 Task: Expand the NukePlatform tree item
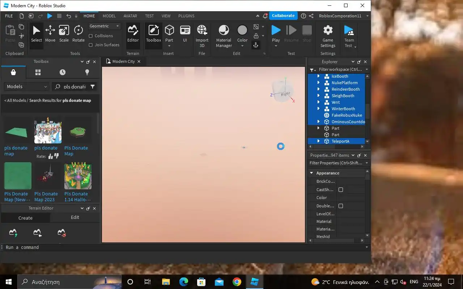(318, 83)
